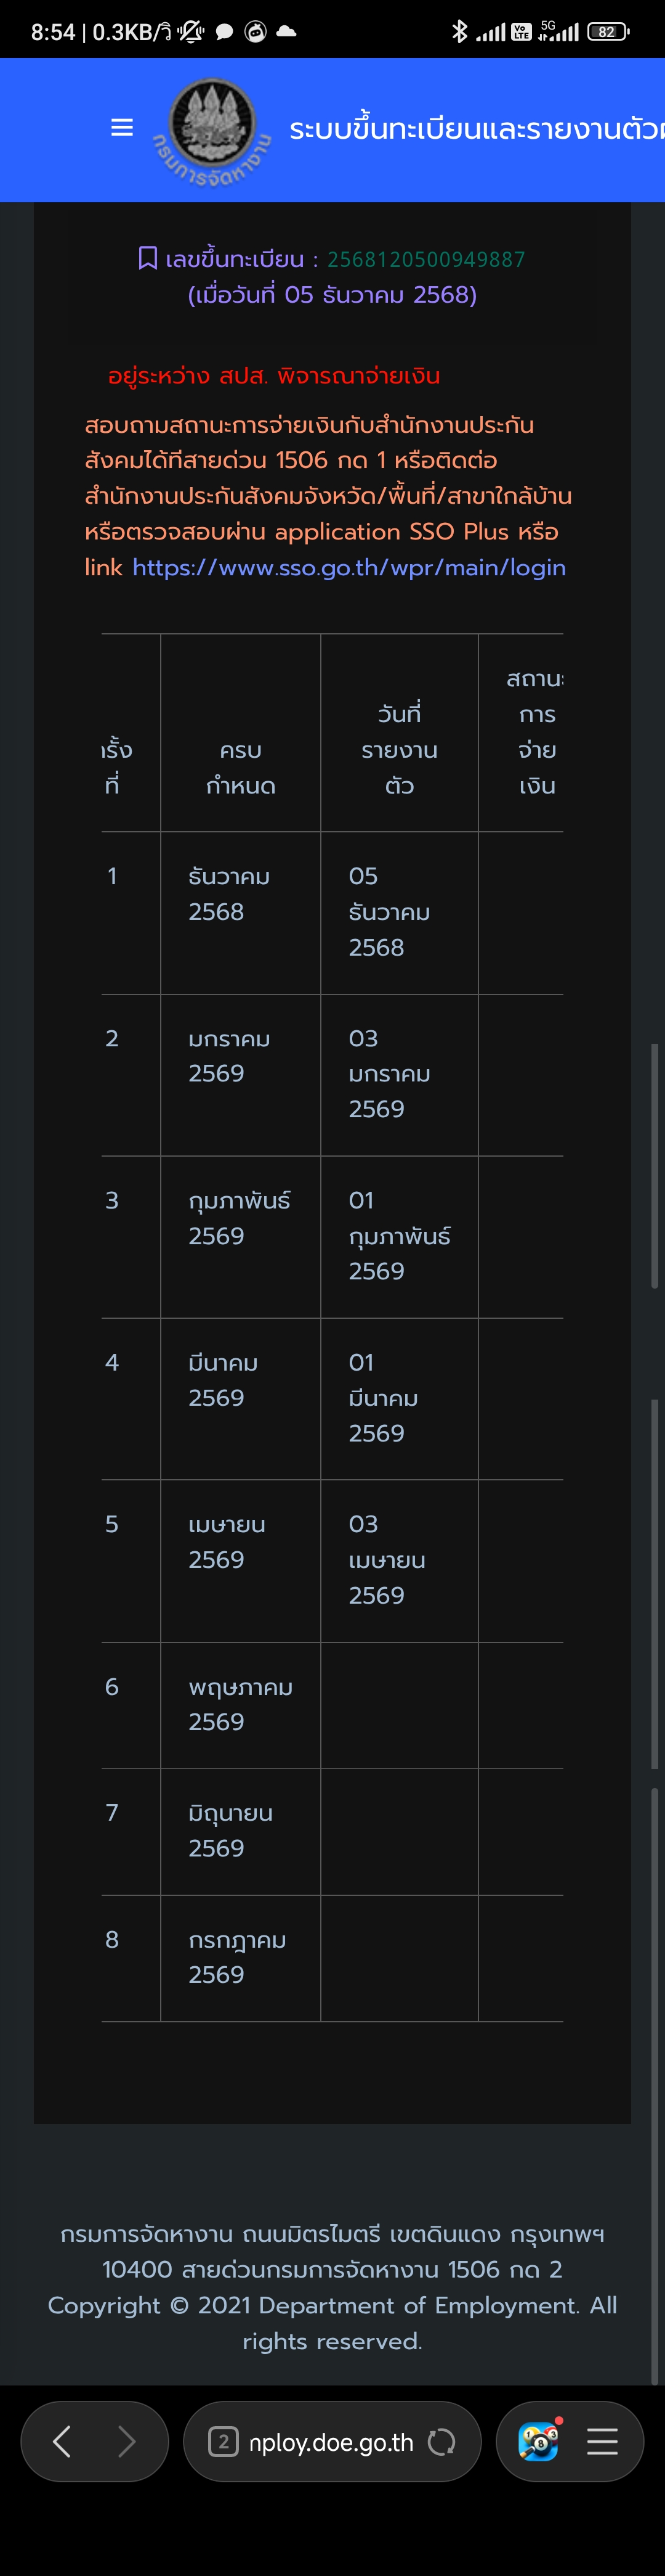
Task: Tap the doe.go.th address bar
Action: pyautogui.click(x=331, y=2442)
